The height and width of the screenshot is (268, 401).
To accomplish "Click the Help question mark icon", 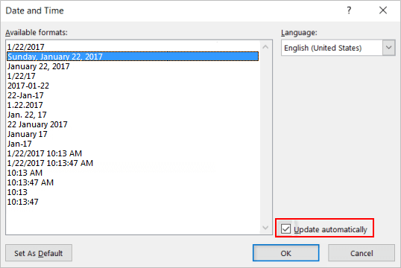I will [349, 10].
